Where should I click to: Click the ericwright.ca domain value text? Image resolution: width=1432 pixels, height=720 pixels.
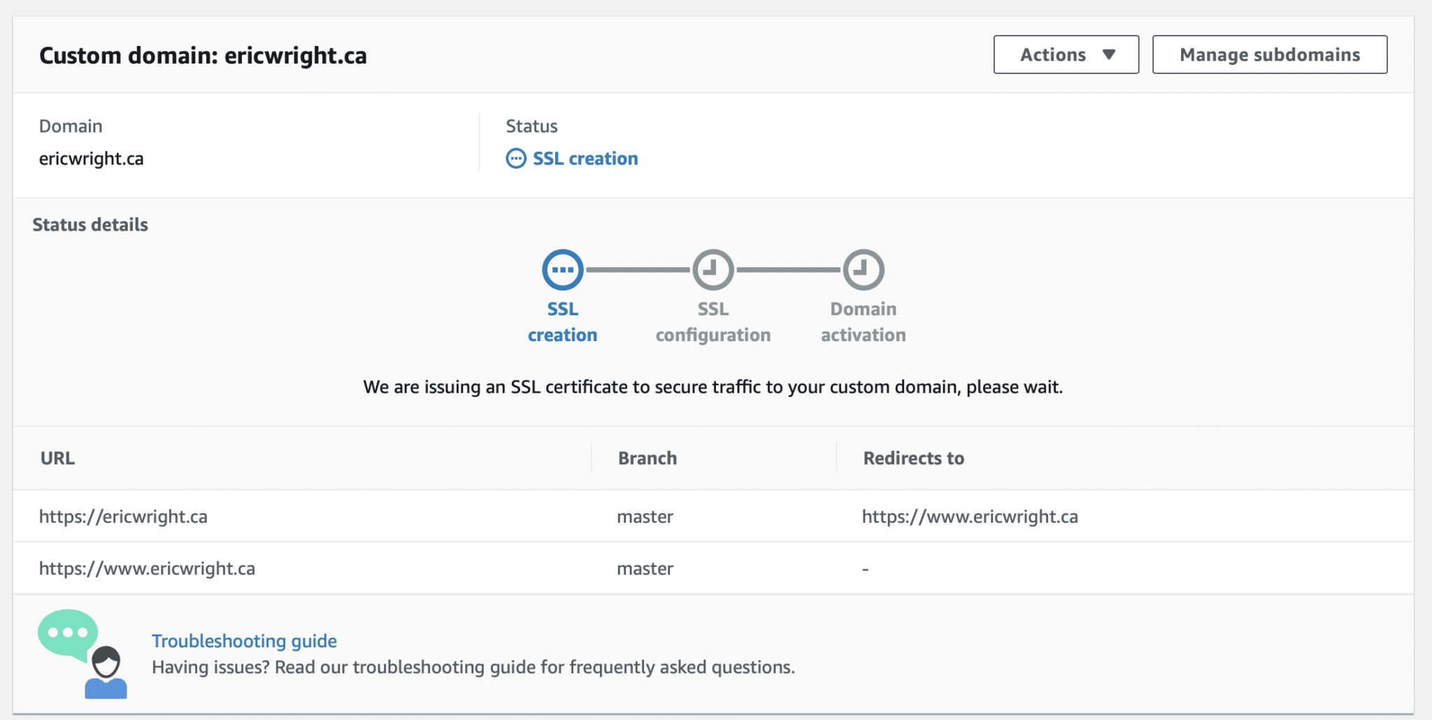[91, 159]
